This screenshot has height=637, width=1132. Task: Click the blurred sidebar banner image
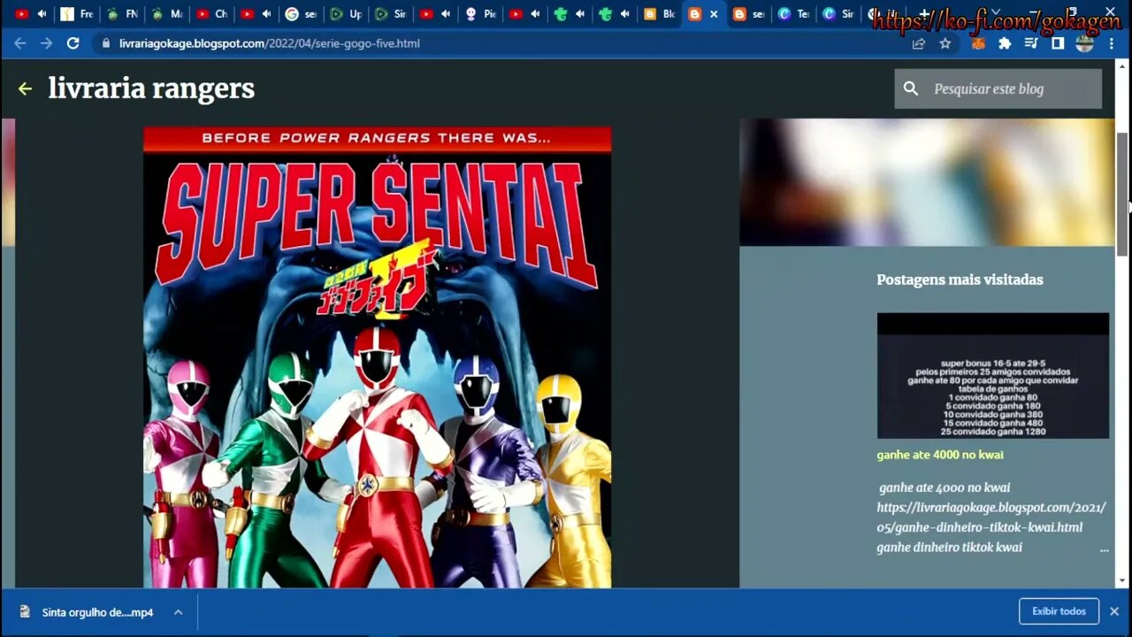[x=927, y=182]
